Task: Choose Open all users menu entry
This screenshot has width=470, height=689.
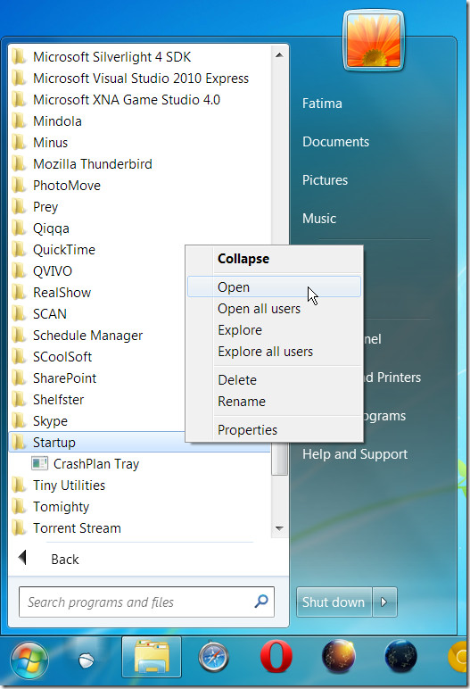Action: 260,309
